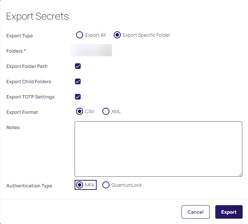Click the Export Folder Path label
The image size is (248, 224).
click(x=27, y=66)
